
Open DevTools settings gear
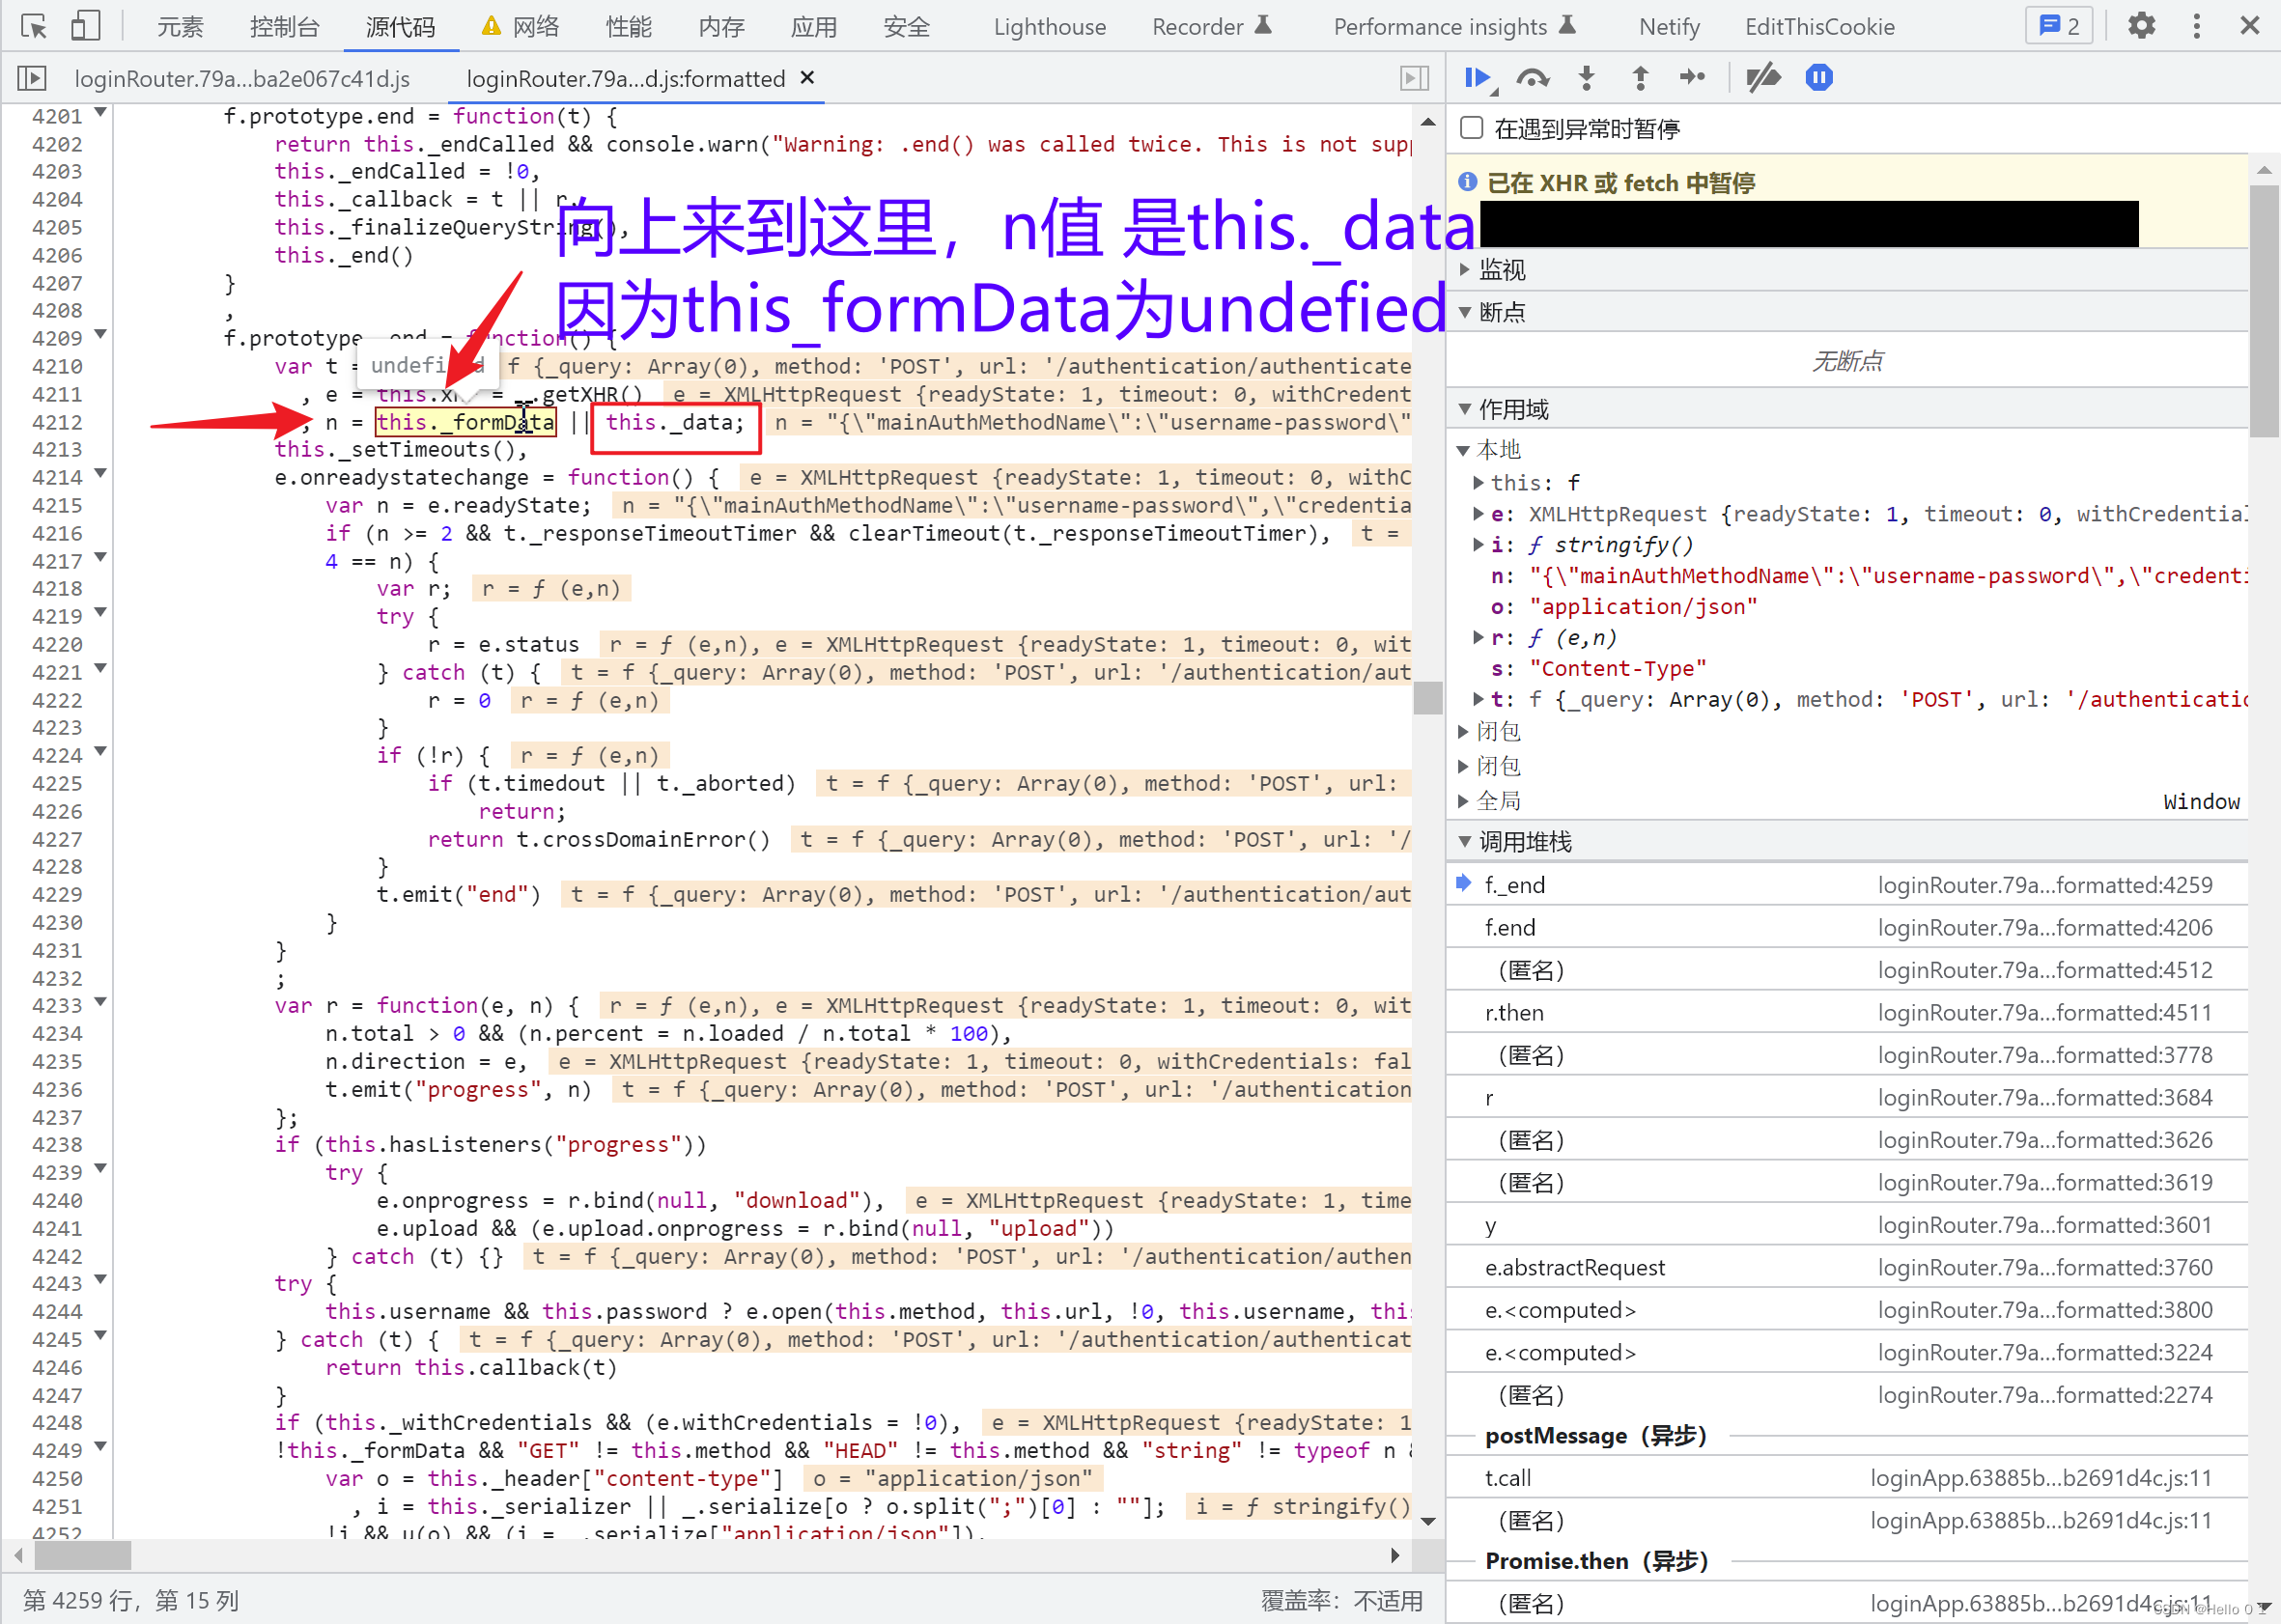[2140, 26]
